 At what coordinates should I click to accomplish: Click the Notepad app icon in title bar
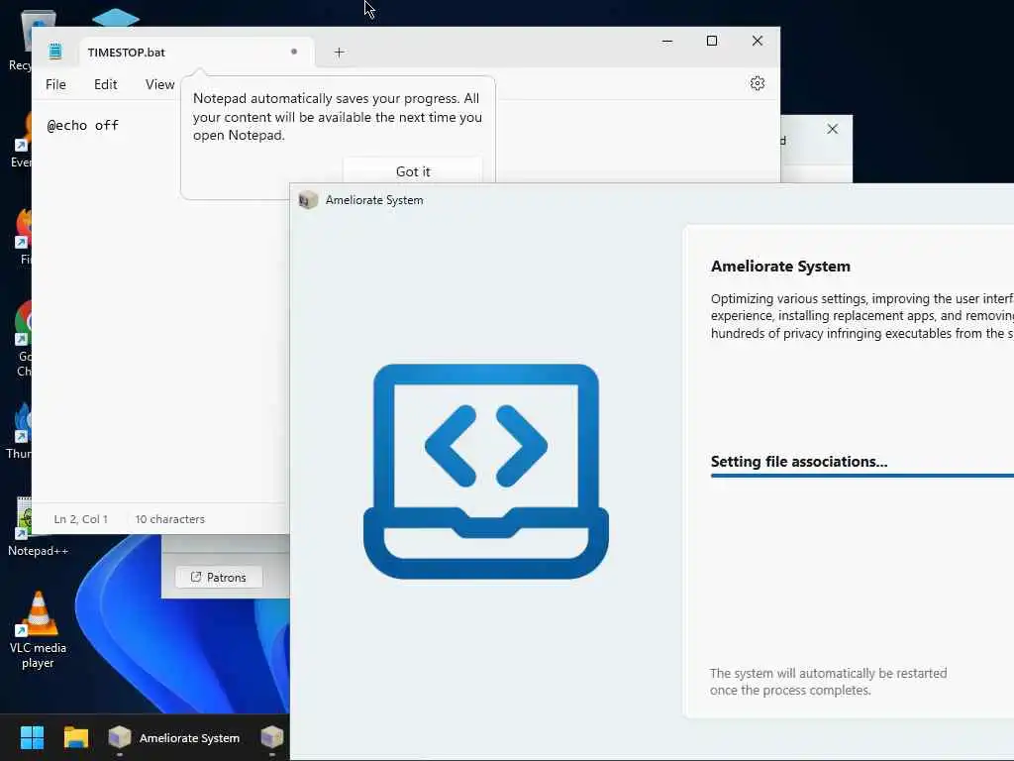click(x=55, y=52)
